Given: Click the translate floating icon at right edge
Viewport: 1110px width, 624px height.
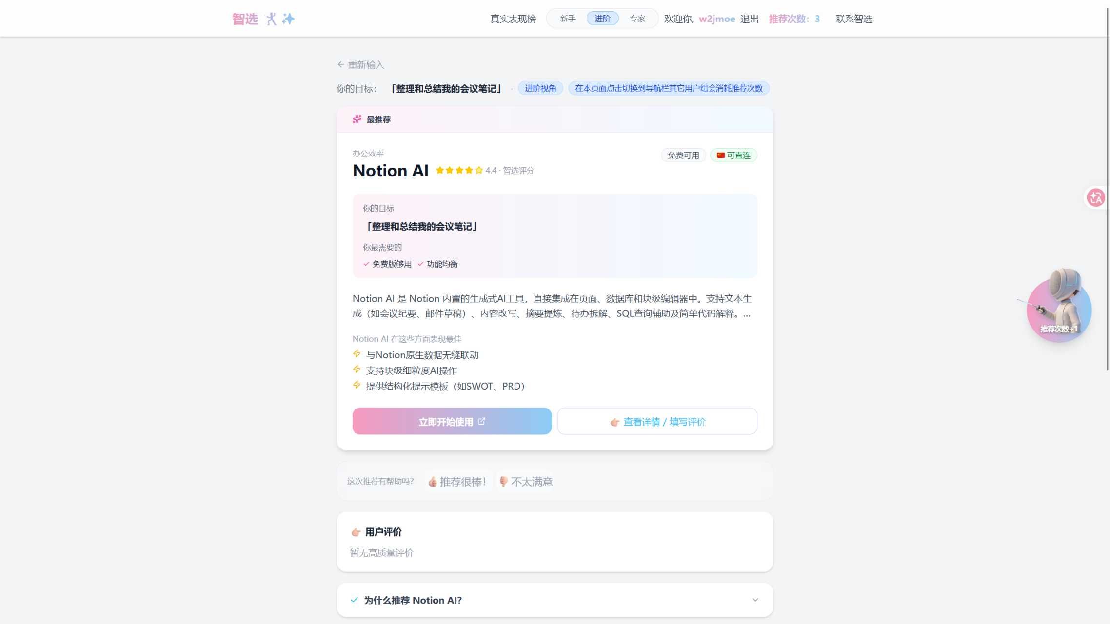Looking at the screenshot, I should click(x=1095, y=197).
